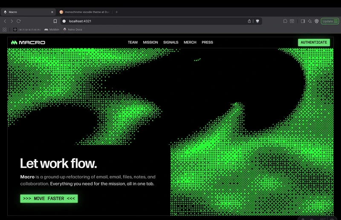Close the Macro tab
341x220 pixels.
[x=52, y=12]
